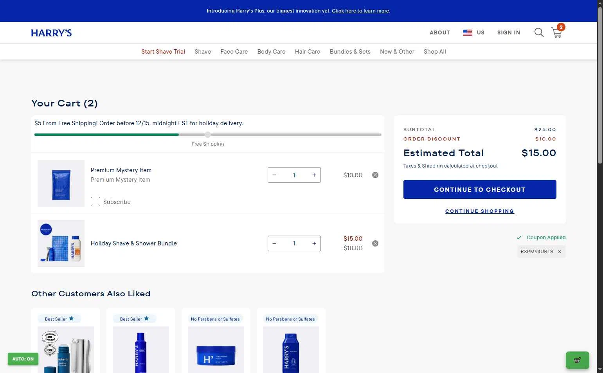Click CONTINUE SHOPPING link
The width and height of the screenshot is (603, 373).
coord(480,211)
